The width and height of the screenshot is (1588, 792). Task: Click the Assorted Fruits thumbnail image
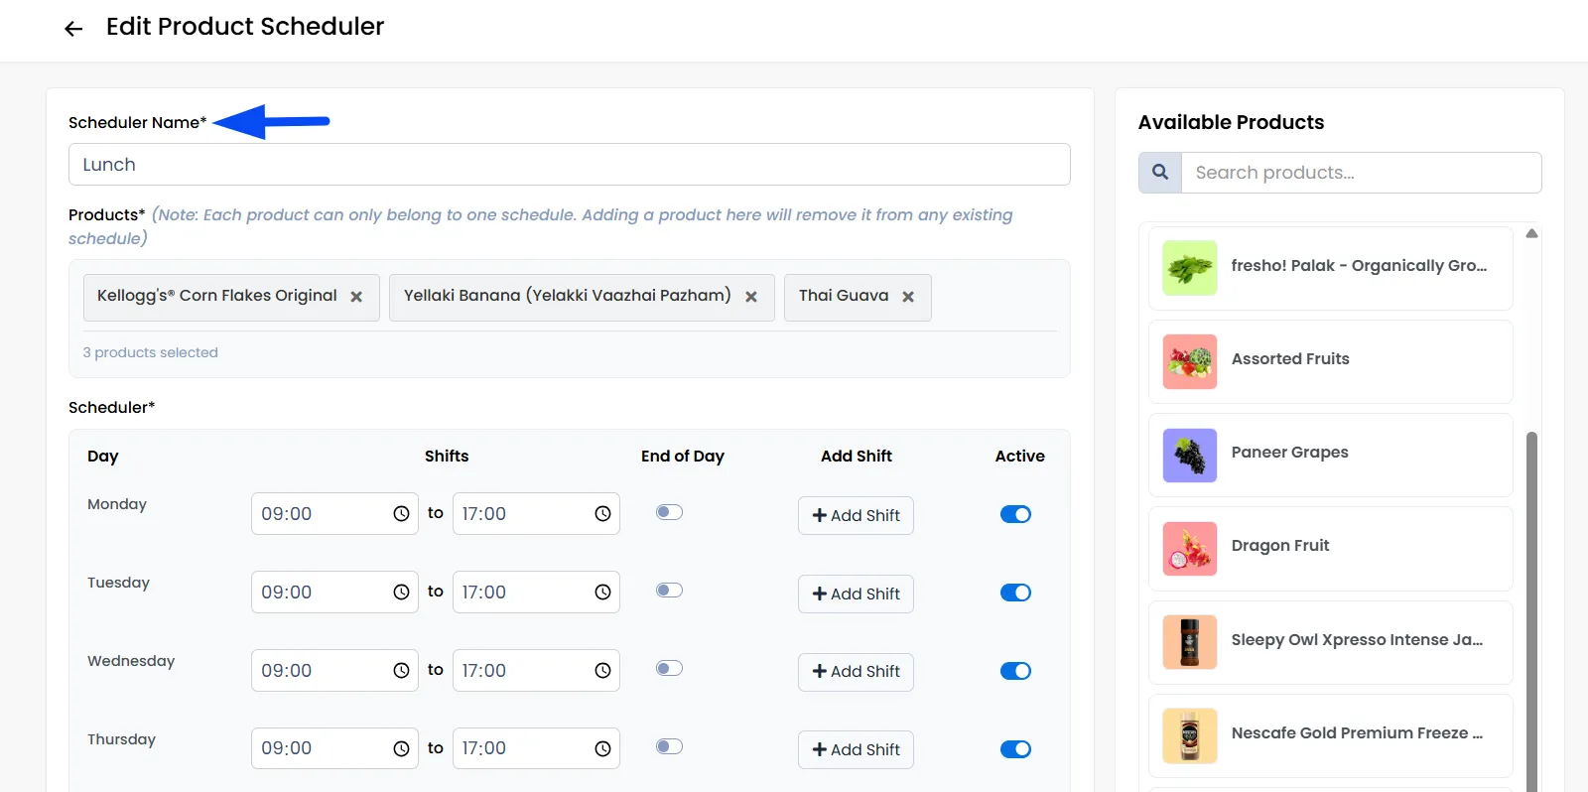[1190, 361]
